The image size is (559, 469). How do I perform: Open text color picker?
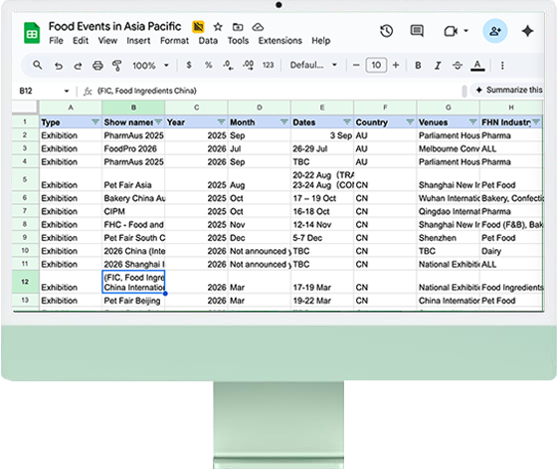[477, 66]
